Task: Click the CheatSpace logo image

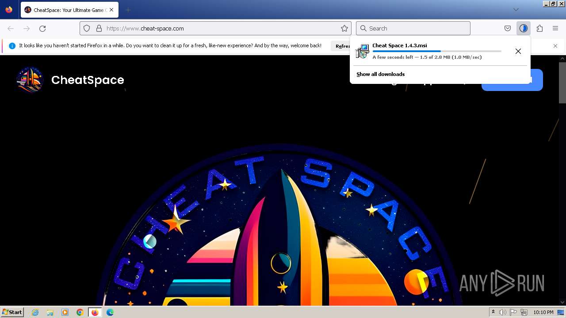Action: pyautogui.click(x=30, y=80)
